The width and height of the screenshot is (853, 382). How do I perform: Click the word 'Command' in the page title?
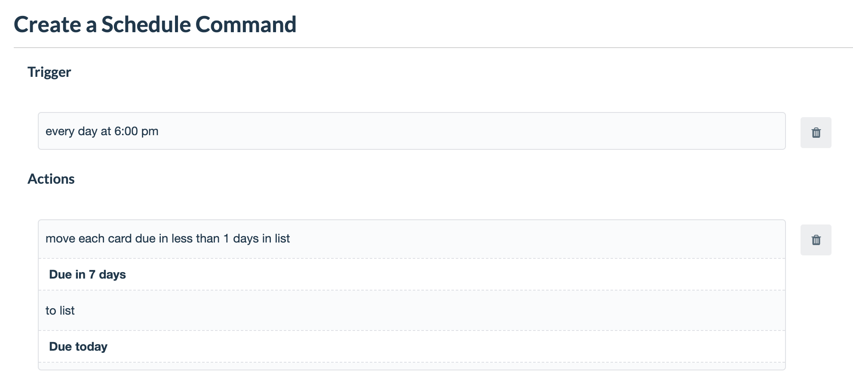(246, 24)
